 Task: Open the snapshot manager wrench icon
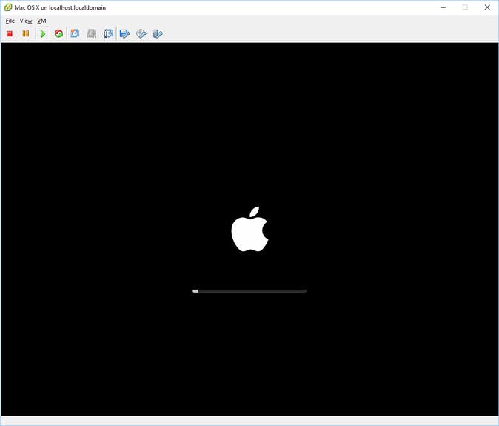click(x=108, y=33)
